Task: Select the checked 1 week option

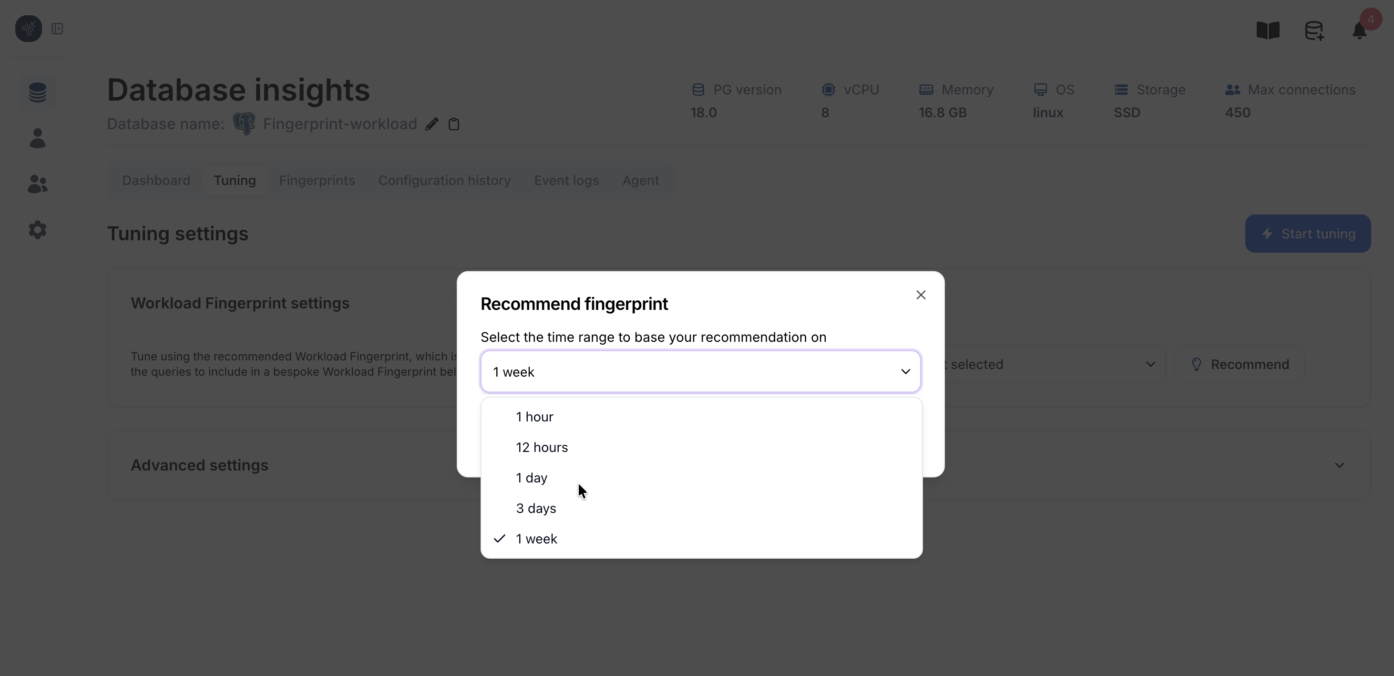Action: [536, 539]
